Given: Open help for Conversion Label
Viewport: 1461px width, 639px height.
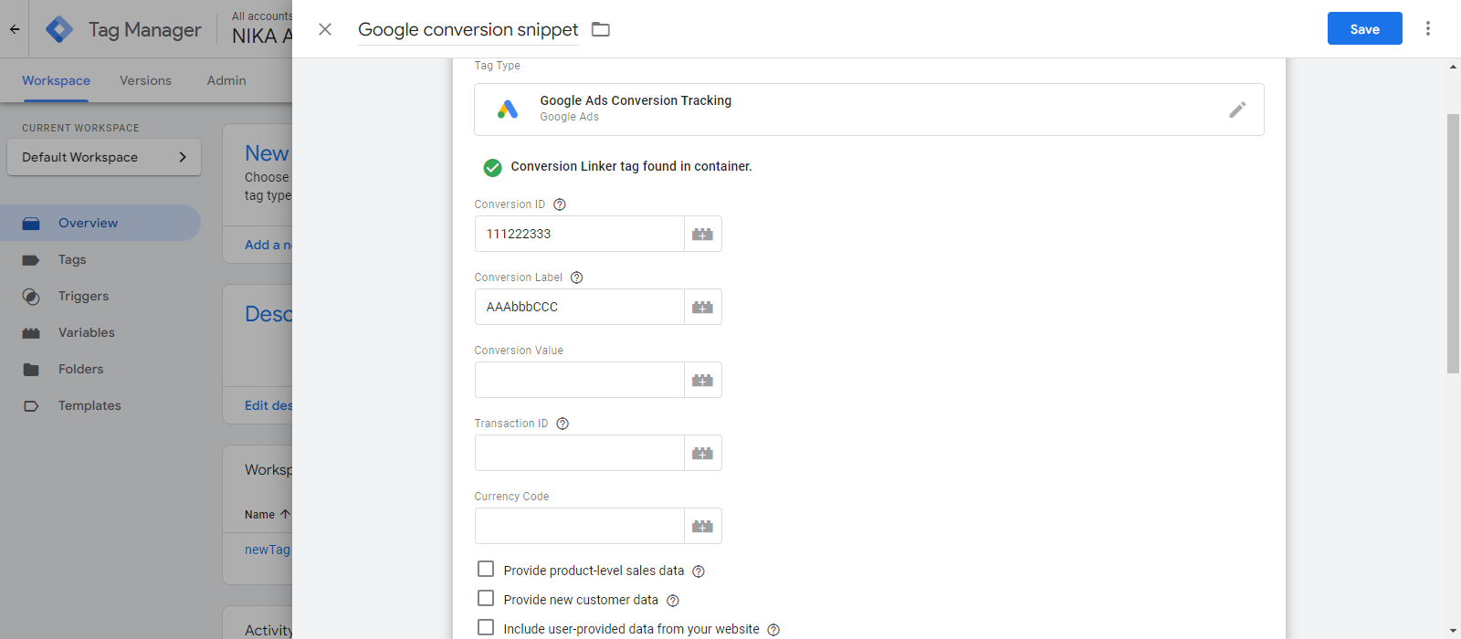Looking at the screenshot, I should point(576,278).
